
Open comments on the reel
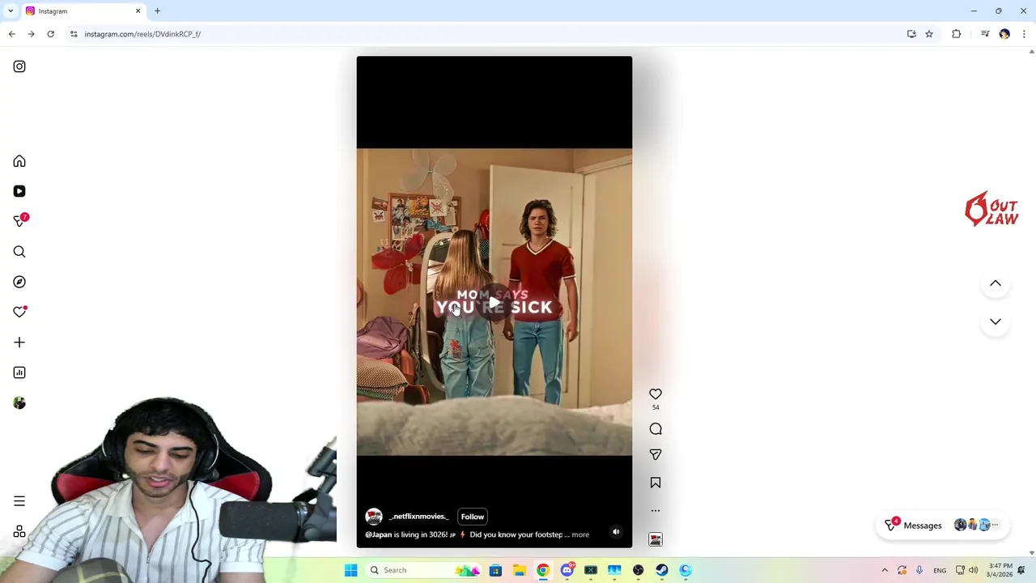[656, 429]
